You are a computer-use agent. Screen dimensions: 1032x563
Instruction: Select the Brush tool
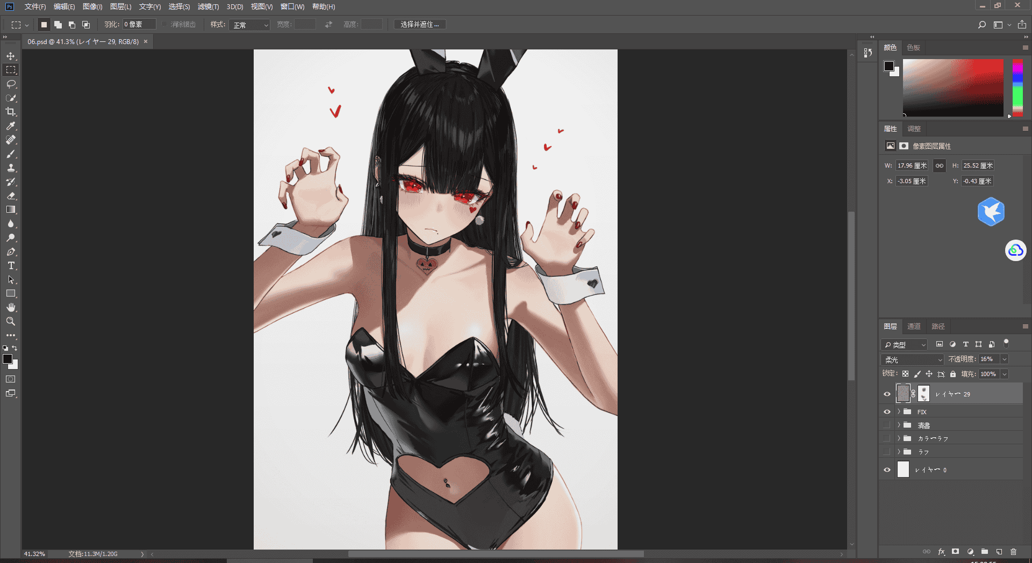11,154
